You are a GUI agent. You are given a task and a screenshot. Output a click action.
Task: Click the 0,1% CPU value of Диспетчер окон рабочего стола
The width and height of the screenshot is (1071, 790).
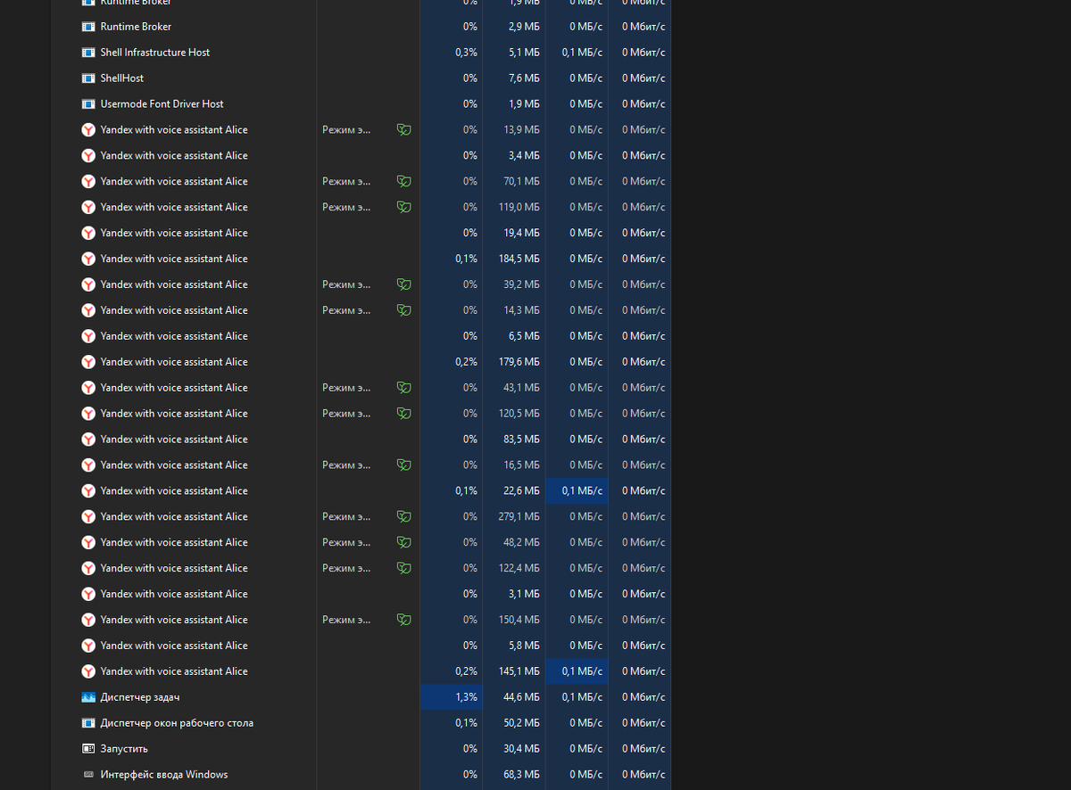466,723
